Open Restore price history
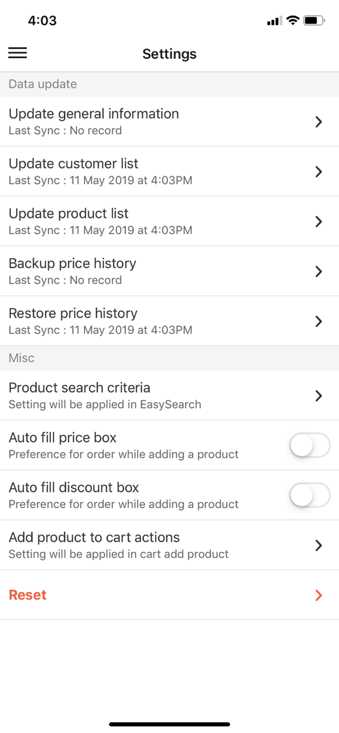 [169, 321]
